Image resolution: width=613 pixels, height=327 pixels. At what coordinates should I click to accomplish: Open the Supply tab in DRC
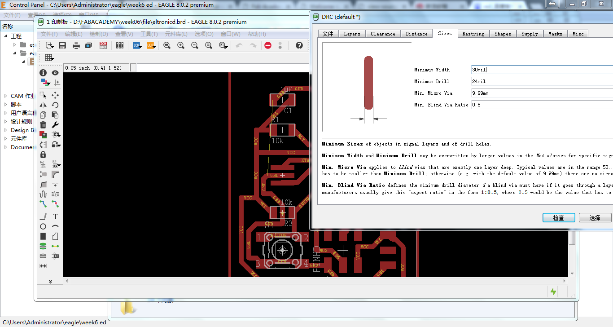530,34
